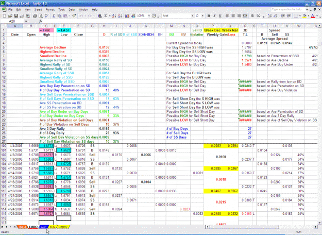Click the Select All corner button
The width and height of the screenshot is (322, 235).
click(4, 26)
